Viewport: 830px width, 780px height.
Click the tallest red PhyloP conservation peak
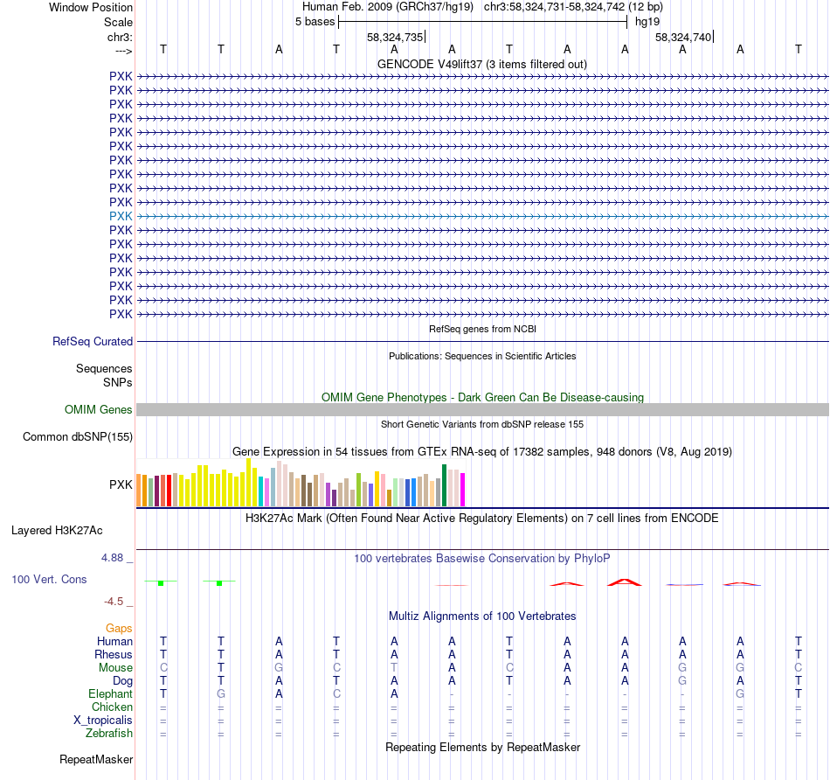pyautogui.click(x=625, y=582)
